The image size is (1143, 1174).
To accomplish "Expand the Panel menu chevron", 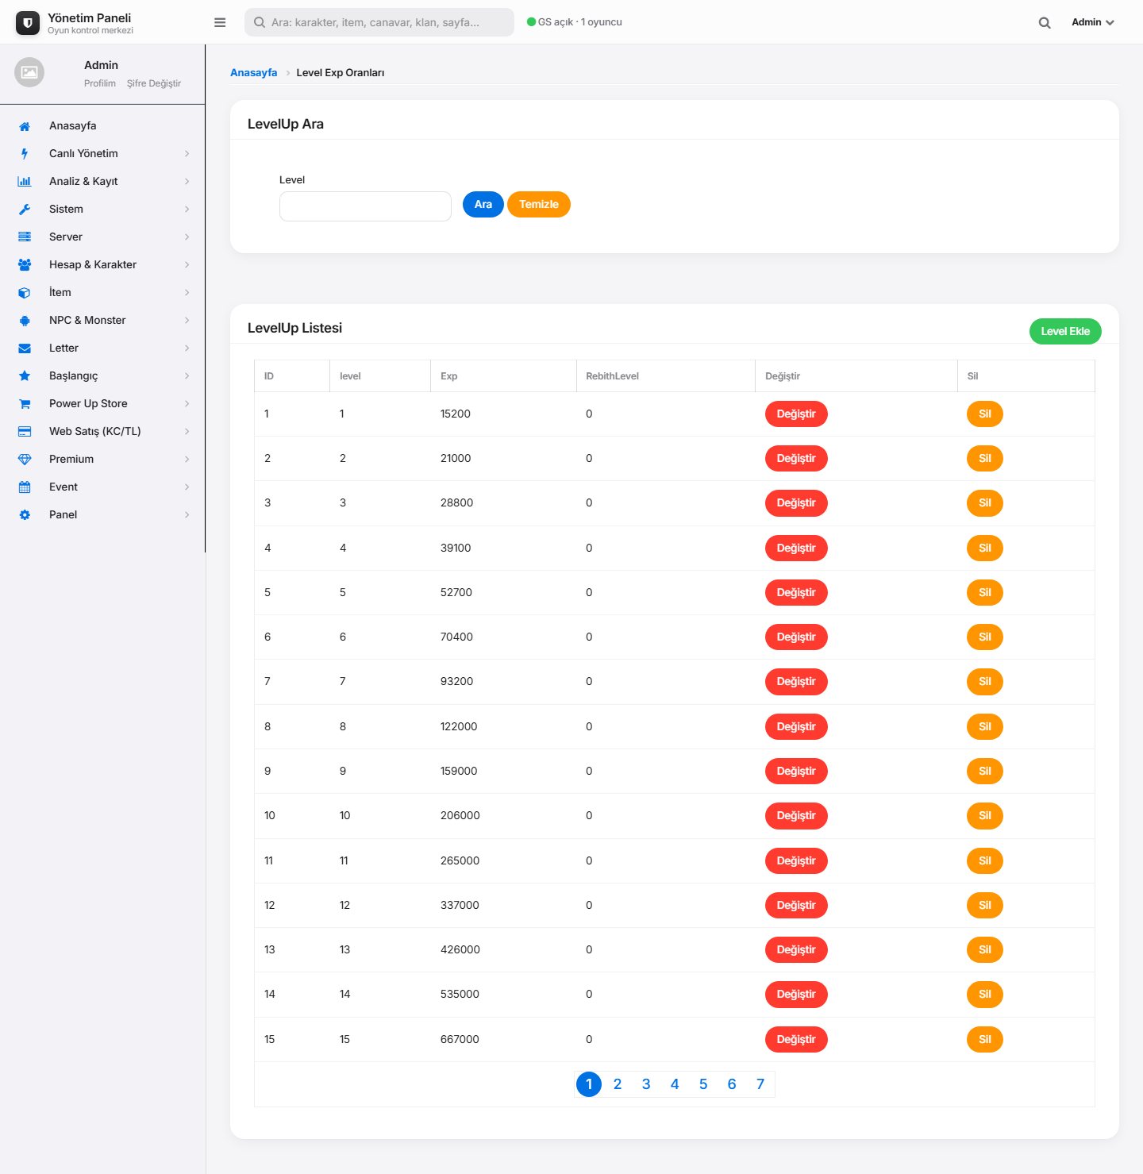I will [x=187, y=515].
